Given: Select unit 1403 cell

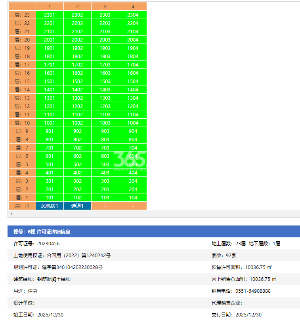Looking at the screenshot, I should (105, 90).
